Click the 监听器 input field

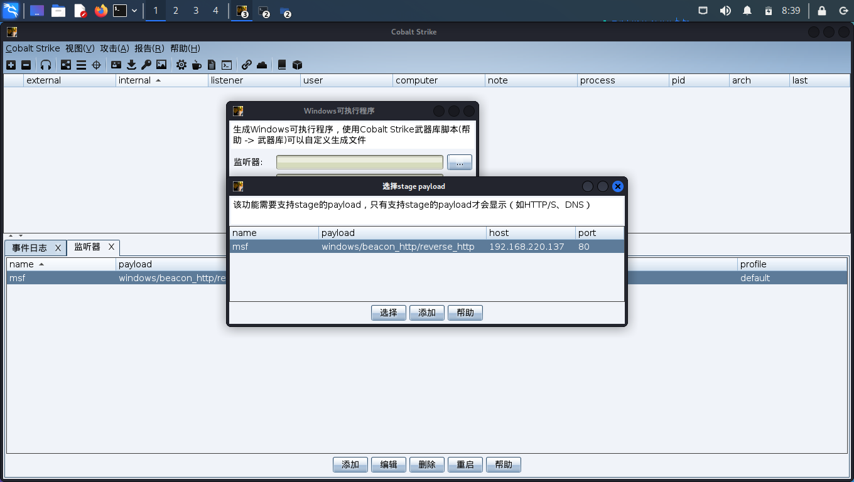click(x=360, y=163)
